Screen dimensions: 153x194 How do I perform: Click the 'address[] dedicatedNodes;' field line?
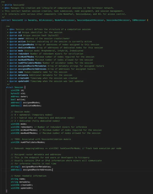coord(26,106)
